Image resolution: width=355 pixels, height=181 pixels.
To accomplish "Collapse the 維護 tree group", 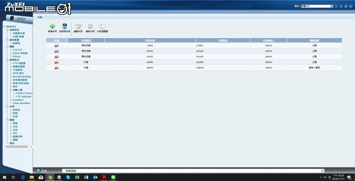I will 7,120.
